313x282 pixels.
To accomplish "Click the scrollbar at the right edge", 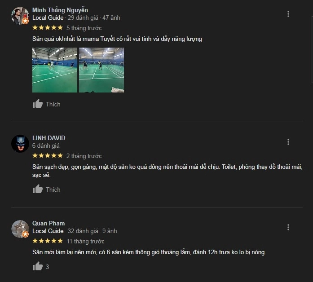I will click(x=312, y=49).
